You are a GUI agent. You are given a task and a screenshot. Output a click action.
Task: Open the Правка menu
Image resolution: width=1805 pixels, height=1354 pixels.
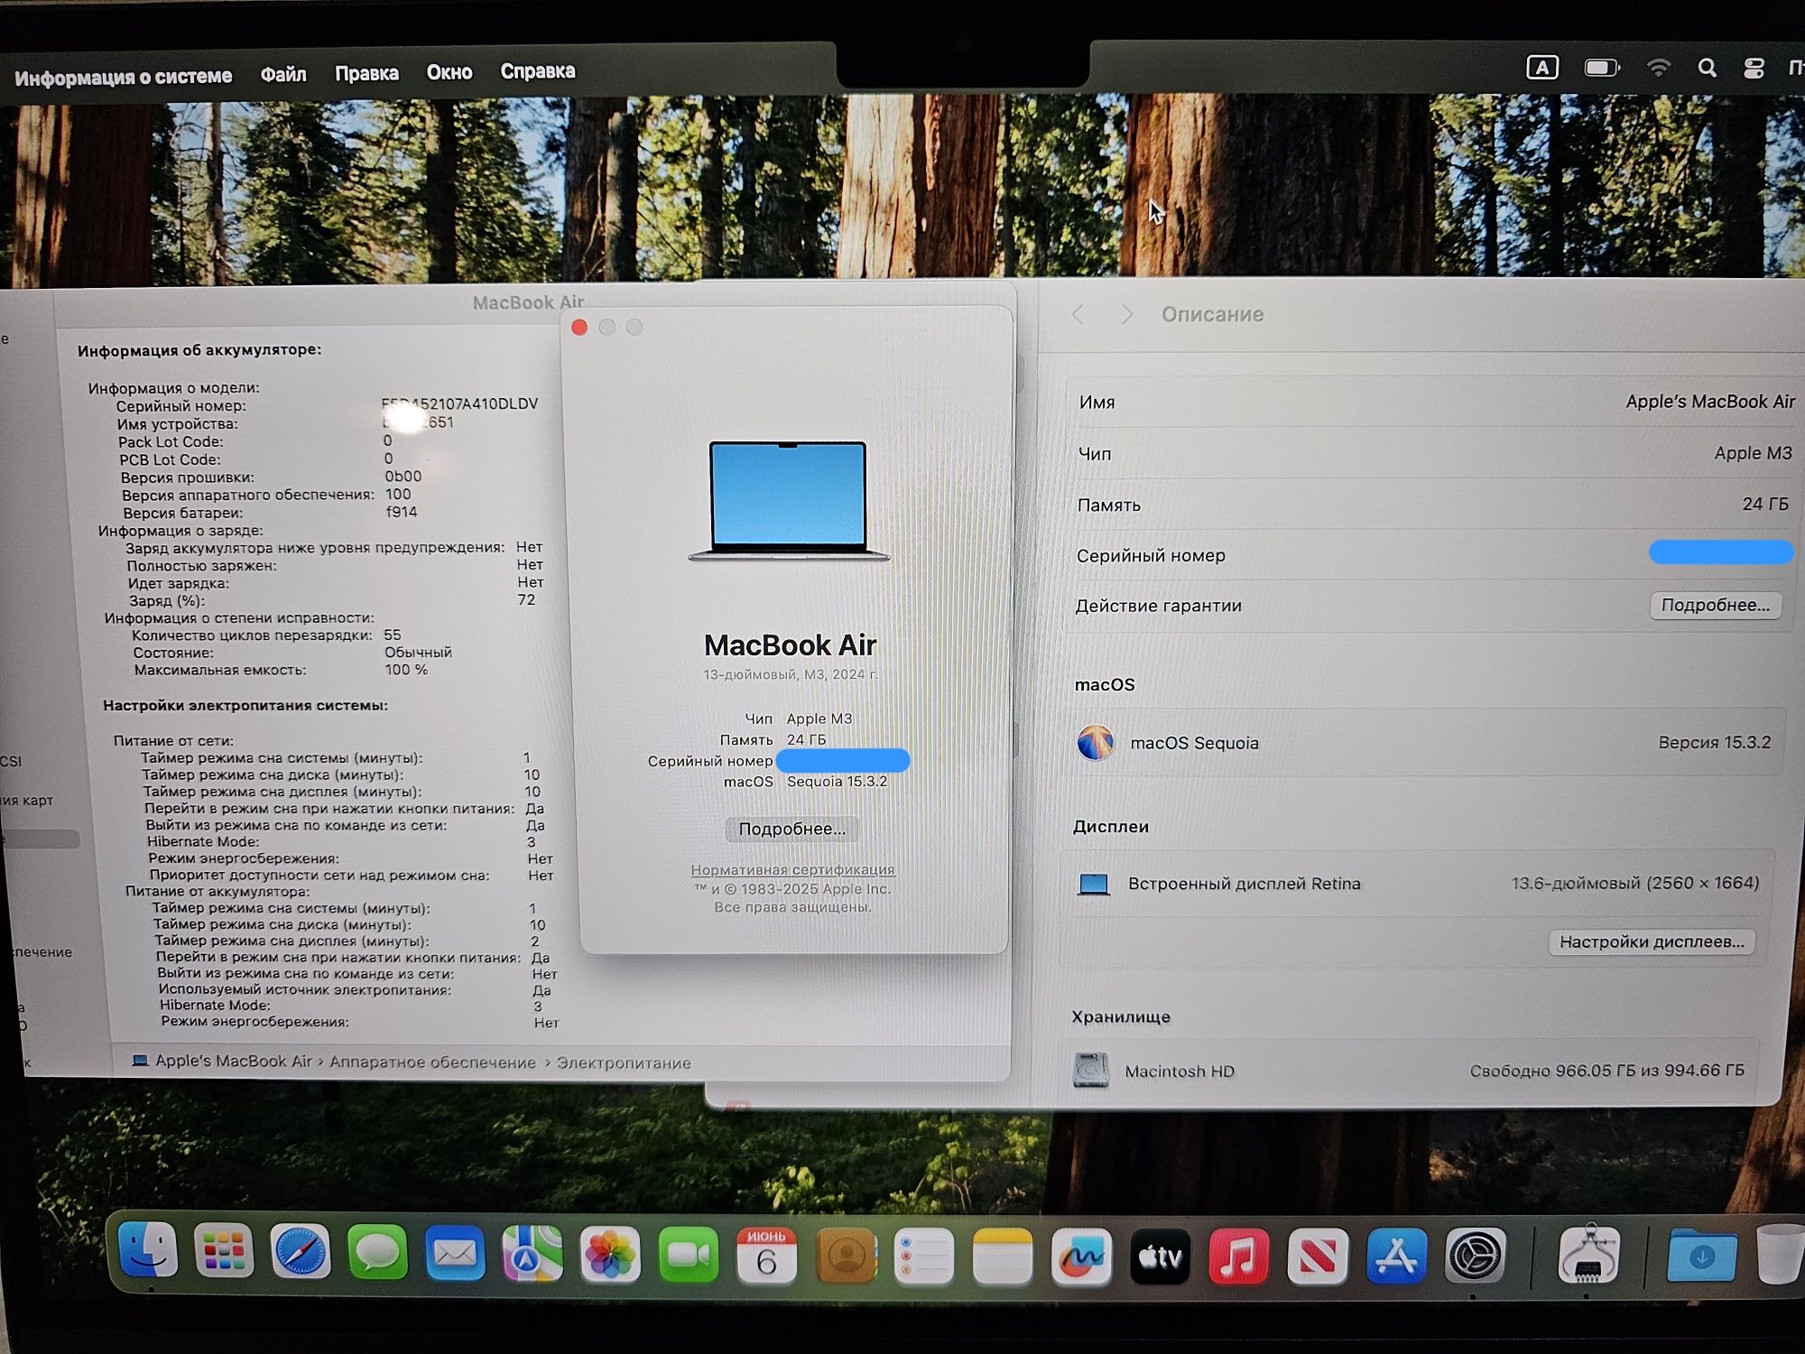(x=366, y=73)
